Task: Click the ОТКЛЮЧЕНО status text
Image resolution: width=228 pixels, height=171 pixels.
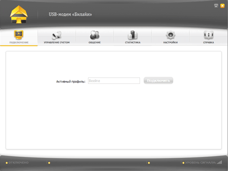Action: [x=18, y=163]
